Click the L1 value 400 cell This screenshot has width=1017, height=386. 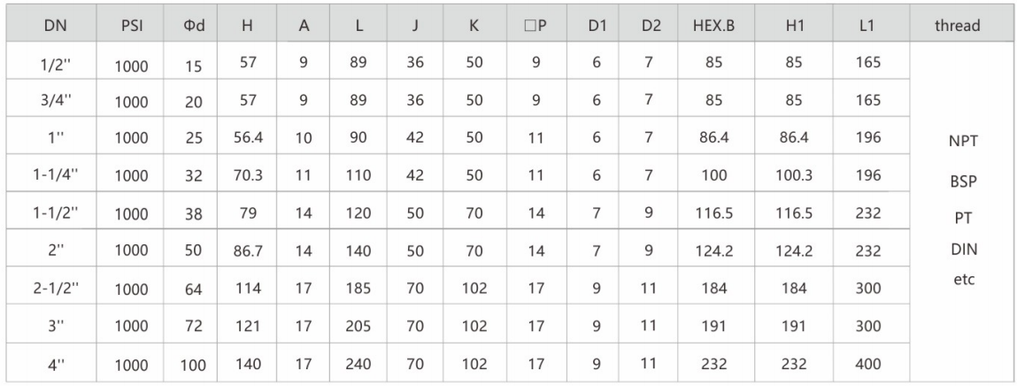point(867,364)
